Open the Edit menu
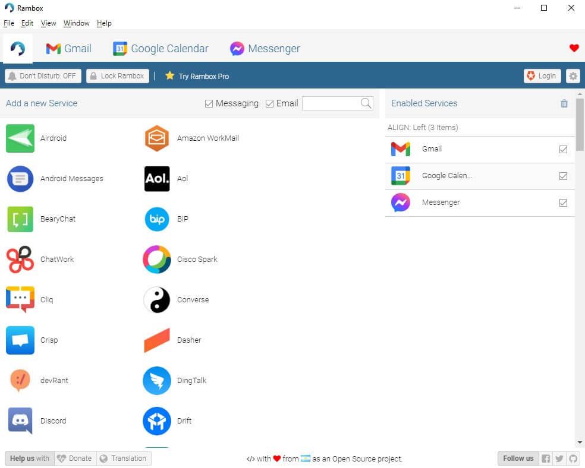 point(27,23)
